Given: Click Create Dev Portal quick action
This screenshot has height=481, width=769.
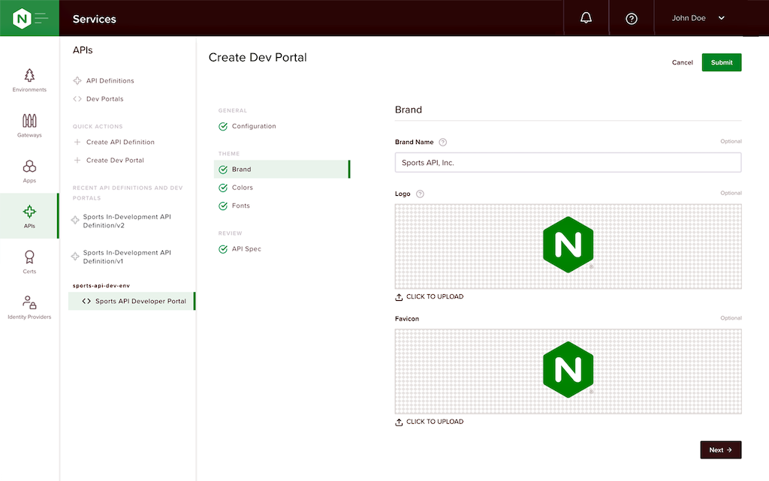Looking at the screenshot, I should point(115,160).
